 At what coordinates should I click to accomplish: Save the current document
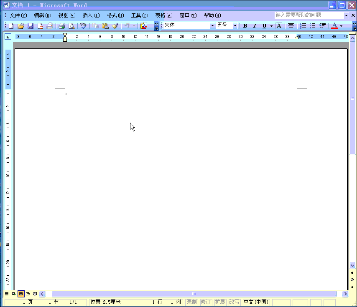(31, 25)
